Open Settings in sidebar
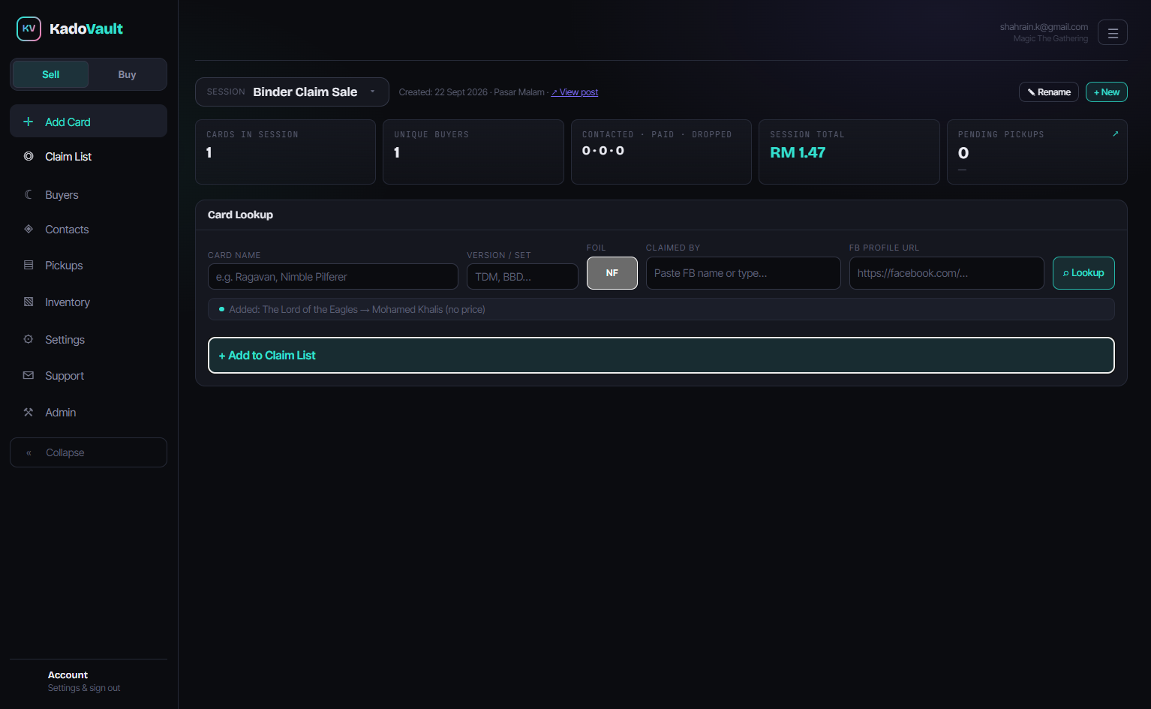 [89, 339]
